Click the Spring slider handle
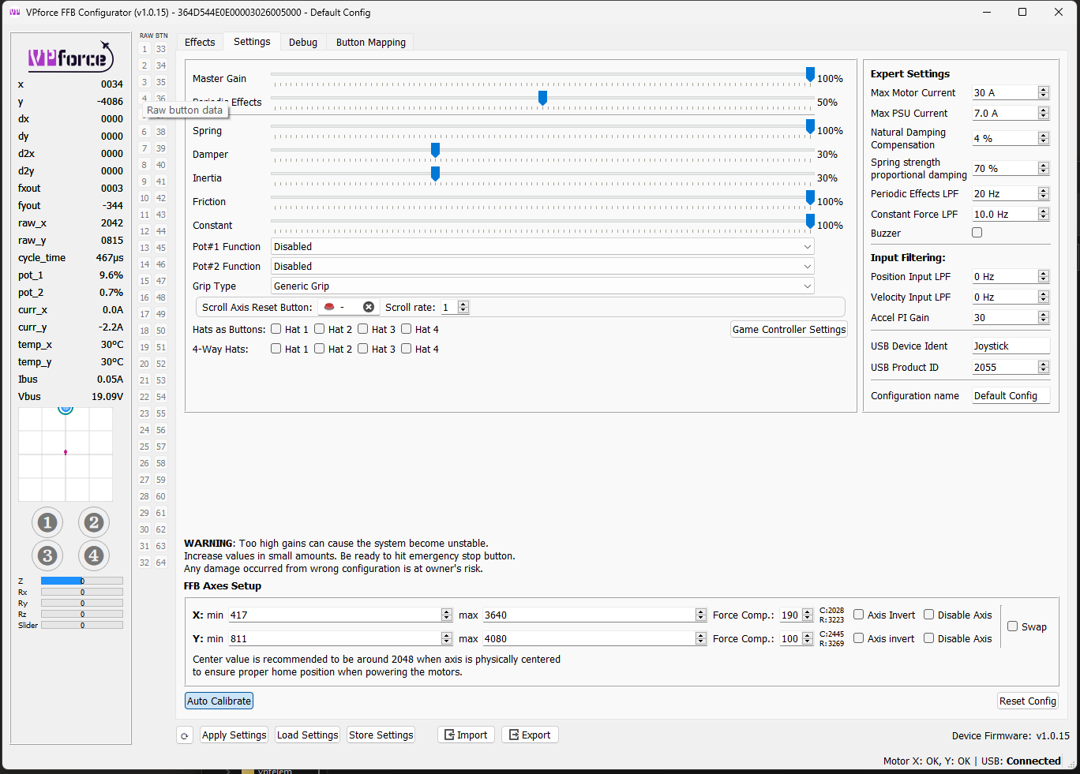 click(810, 126)
